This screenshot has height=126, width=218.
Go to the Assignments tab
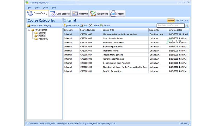99,14
